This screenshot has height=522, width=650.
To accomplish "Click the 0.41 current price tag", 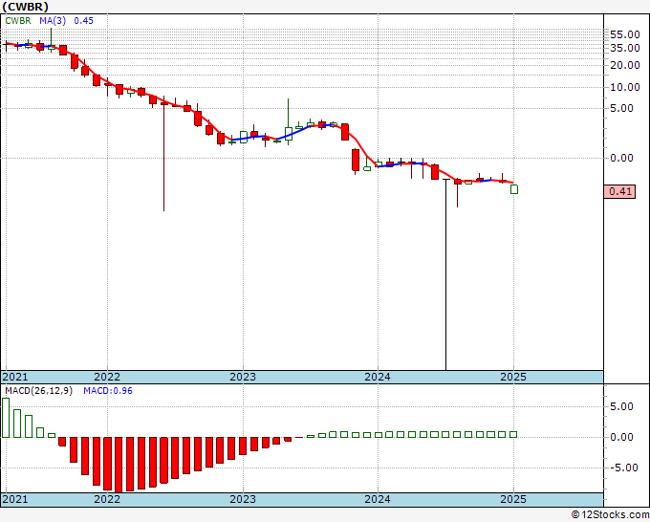I will pyautogui.click(x=619, y=191).
